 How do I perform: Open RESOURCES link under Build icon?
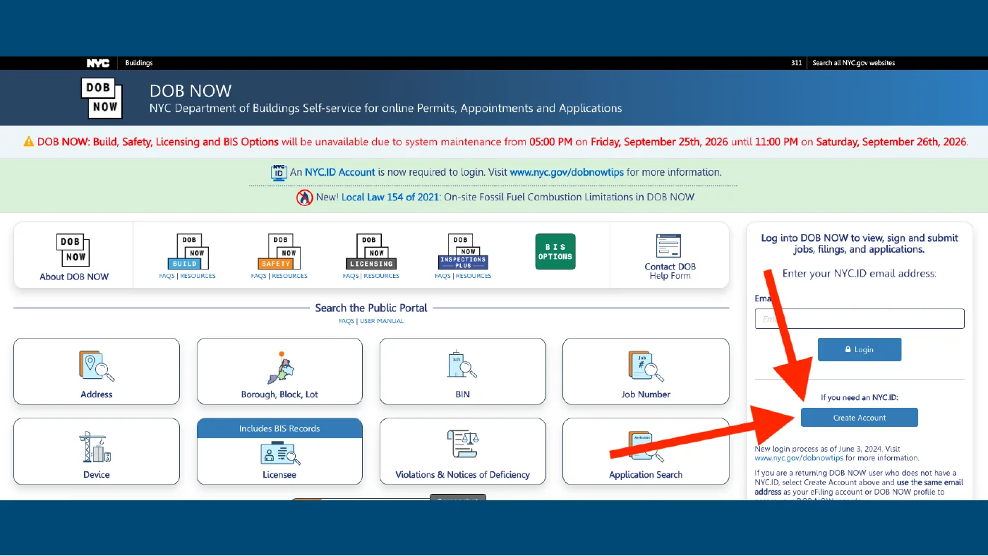point(198,276)
